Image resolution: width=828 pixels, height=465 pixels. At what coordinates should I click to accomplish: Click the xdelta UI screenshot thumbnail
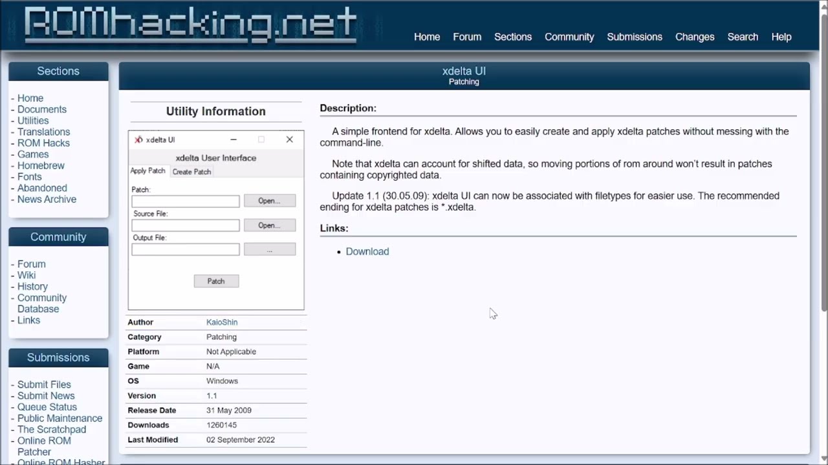pos(216,220)
